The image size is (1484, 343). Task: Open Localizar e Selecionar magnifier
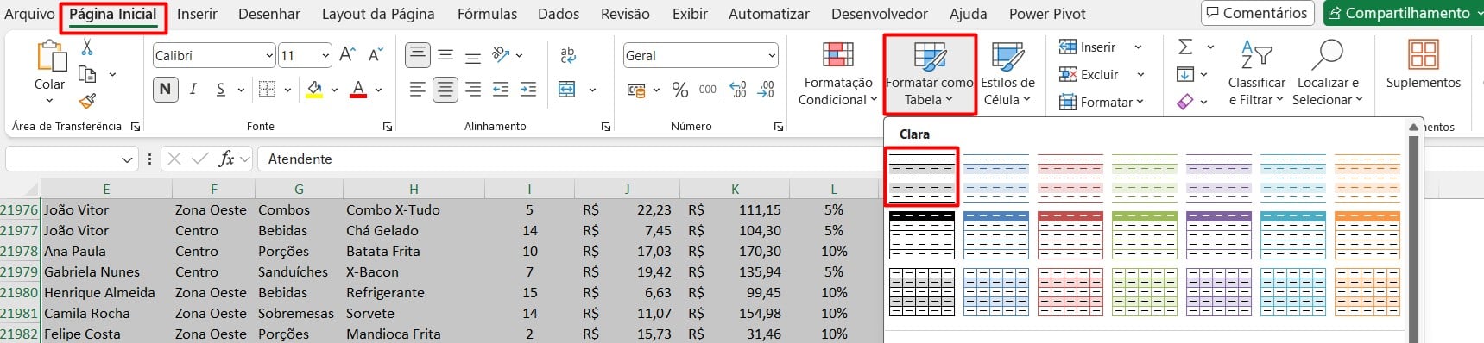pos(1327,74)
